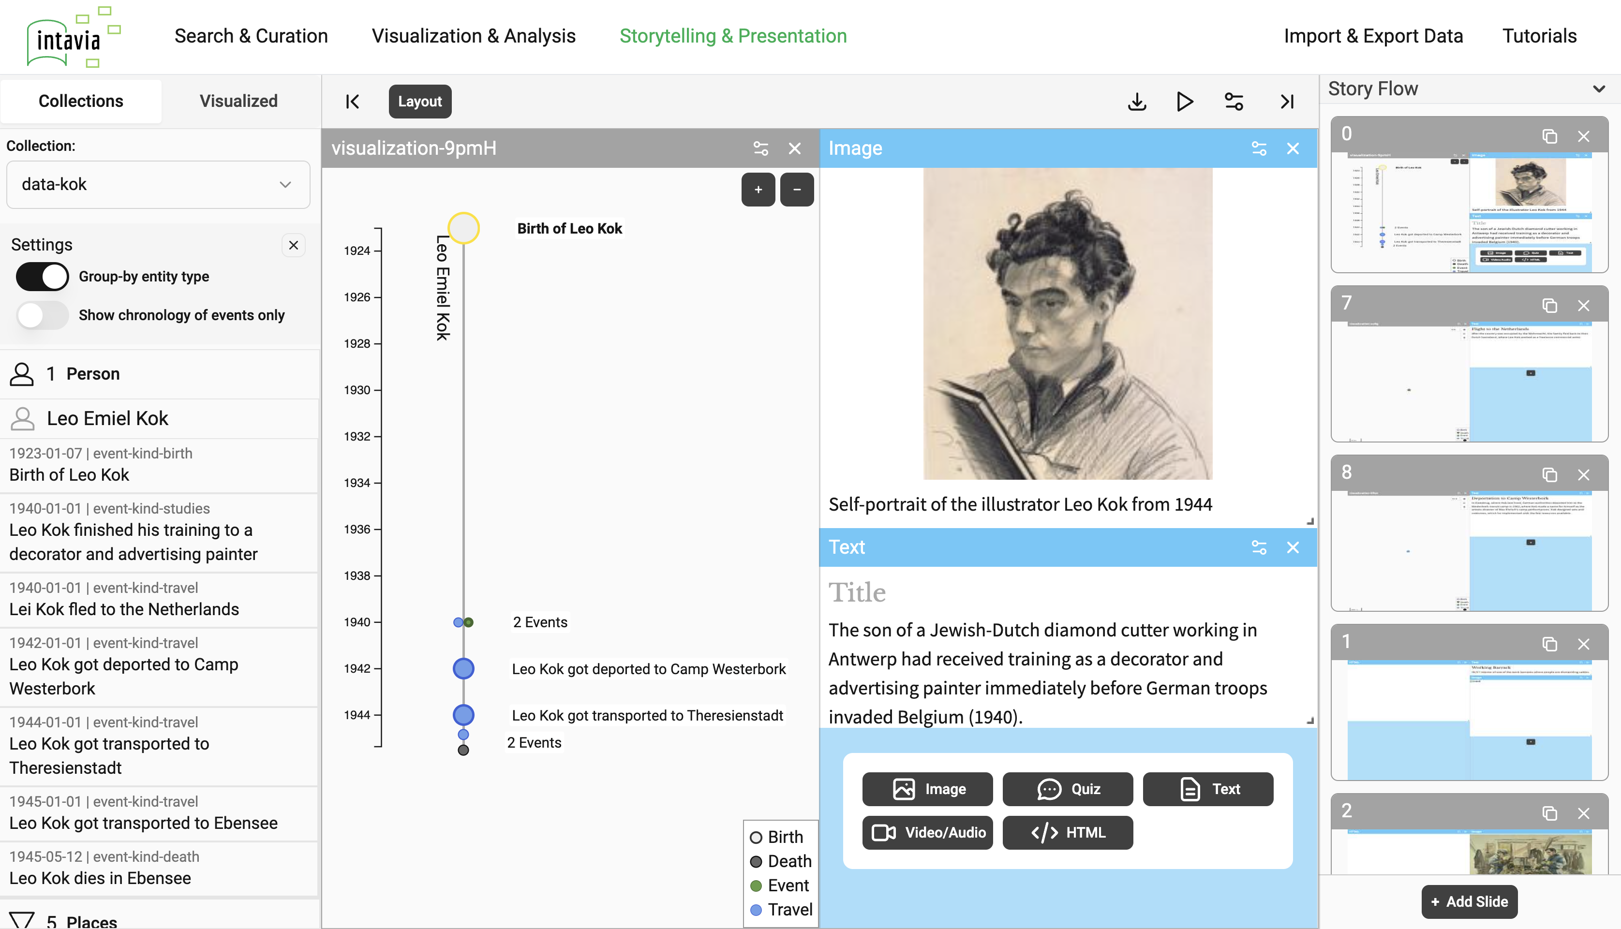Select the Visualization & Analysis menu item
This screenshot has width=1621, height=929.
tap(473, 36)
